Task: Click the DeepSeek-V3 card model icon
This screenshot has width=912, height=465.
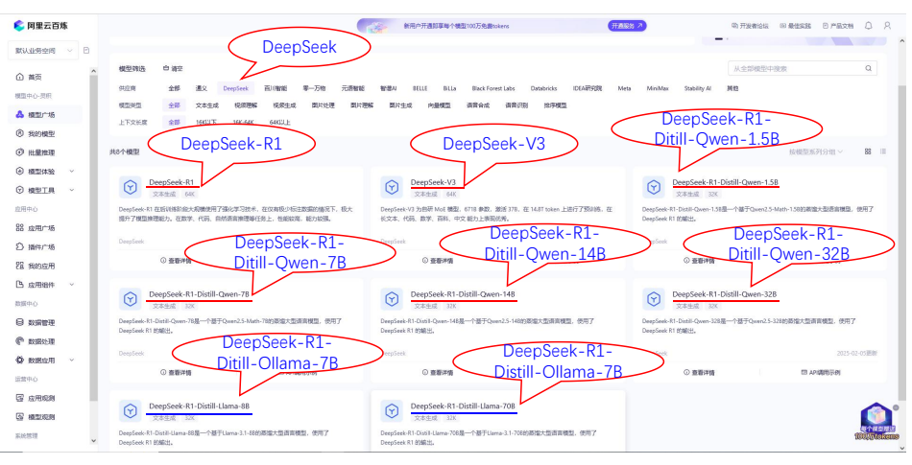Action: [x=392, y=187]
